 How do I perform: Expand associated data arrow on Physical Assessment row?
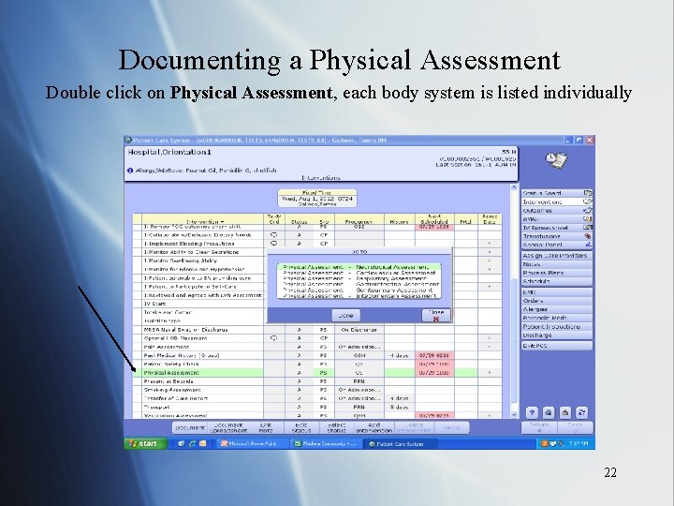[x=490, y=373]
